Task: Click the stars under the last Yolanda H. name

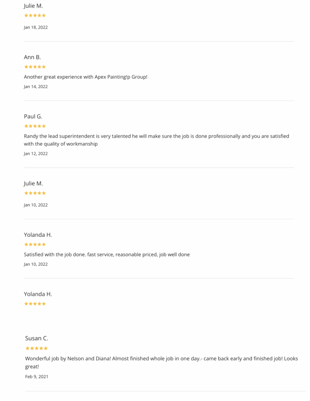Action: (35, 304)
